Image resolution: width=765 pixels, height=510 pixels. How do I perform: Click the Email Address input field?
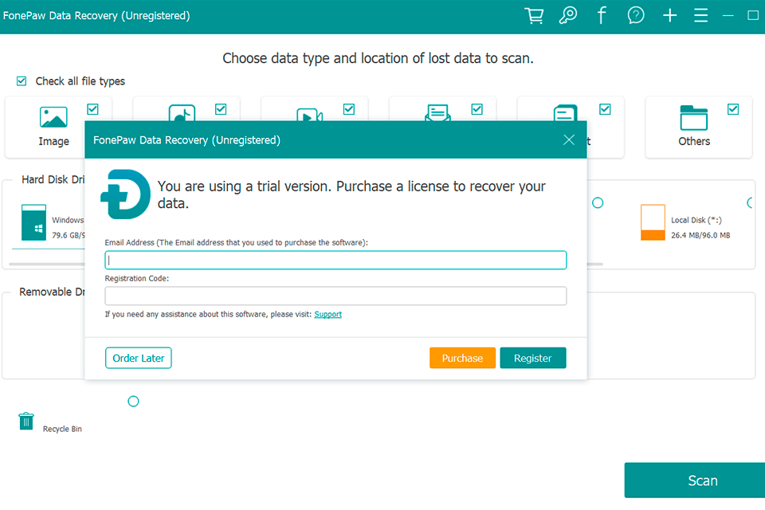point(335,259)
